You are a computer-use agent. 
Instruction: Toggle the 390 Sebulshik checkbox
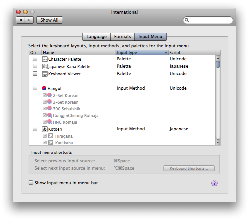[x=45, y=108]
